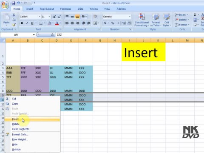
Task: Decrease cell indent
Action: pyautogui.click(x=84, y=23)
